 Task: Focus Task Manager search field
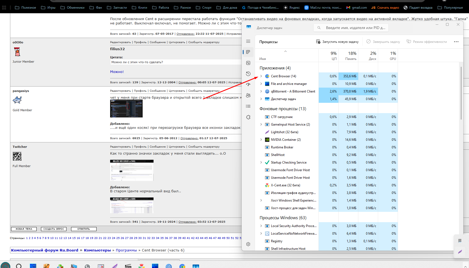[351, 28]
